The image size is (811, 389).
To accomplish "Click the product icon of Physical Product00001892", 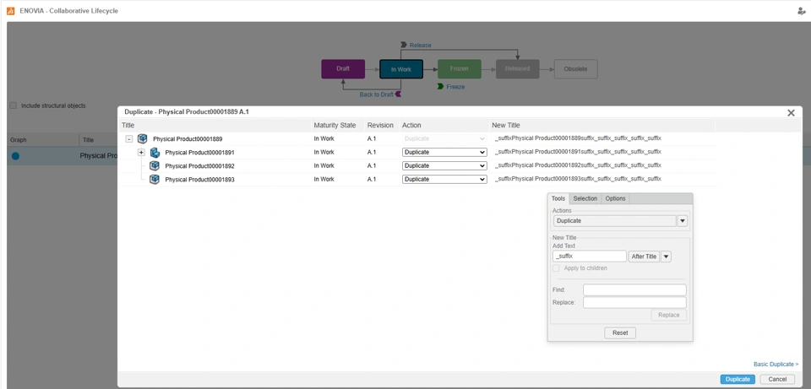I will click(x=154, y=166).
